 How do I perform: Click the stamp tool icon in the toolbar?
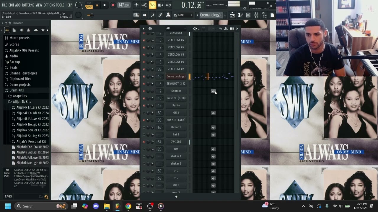pos(168,15)
